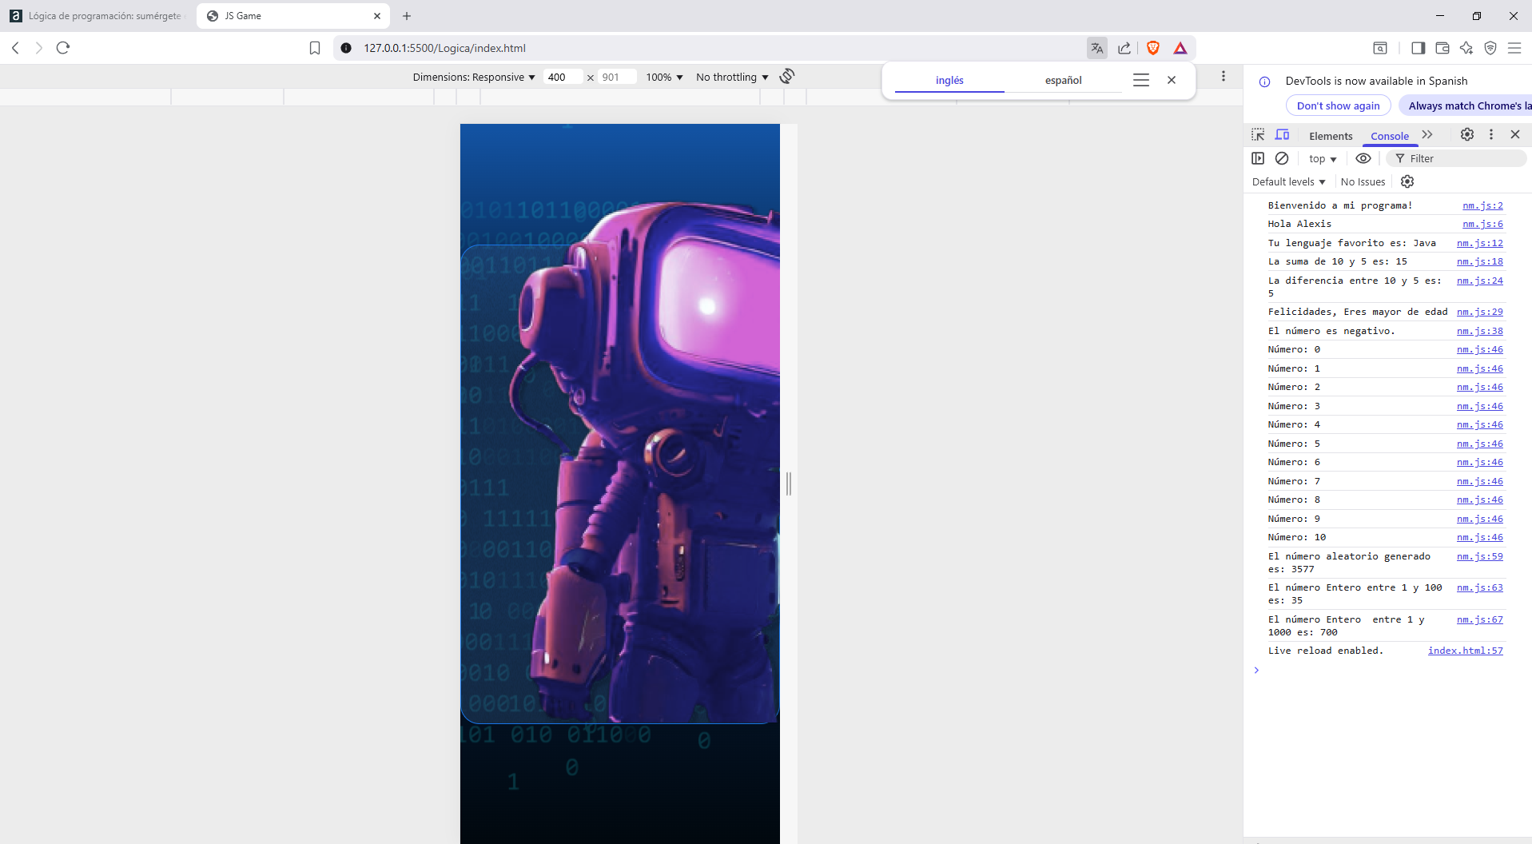Open the No throttling dropdown
Screen dimensions: 1532x844
732,77
